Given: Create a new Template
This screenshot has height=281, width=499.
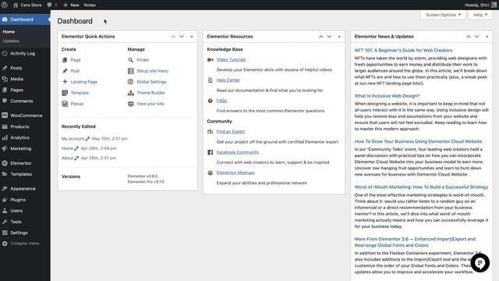Looking at the screenshot, I should pyautogui.click(x=80, y=93).
